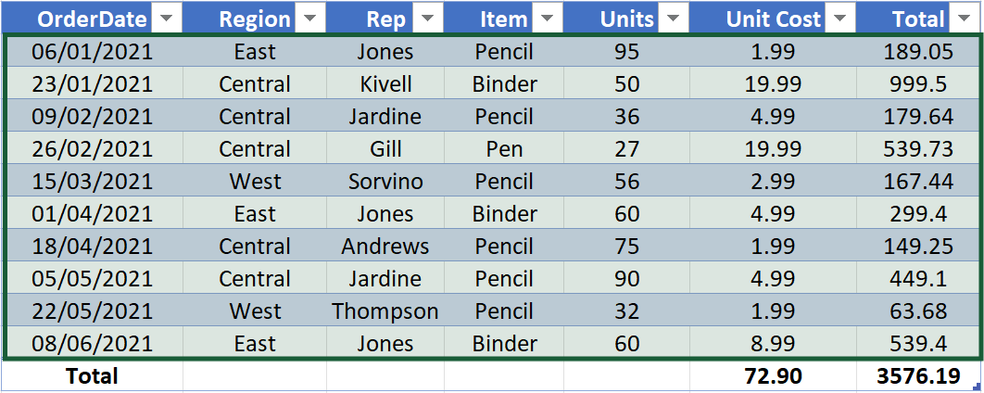Viewport: 984px width, 393px height.
Task: Click the total sum cell 3576.19
Action: (x=915, y=375)
